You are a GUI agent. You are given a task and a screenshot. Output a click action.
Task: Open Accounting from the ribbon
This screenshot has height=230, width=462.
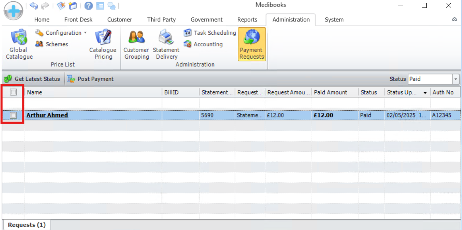[x=187, y=44]
